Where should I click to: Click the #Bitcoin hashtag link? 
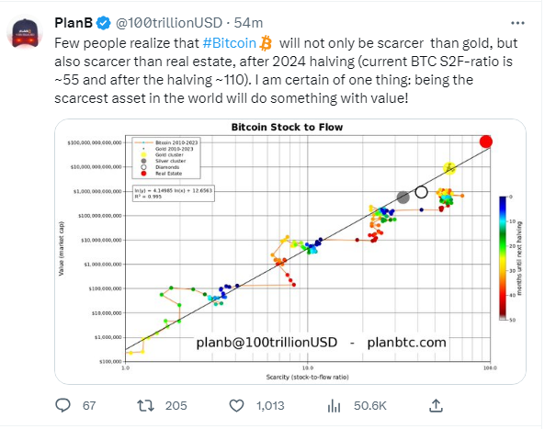point(230,43)
